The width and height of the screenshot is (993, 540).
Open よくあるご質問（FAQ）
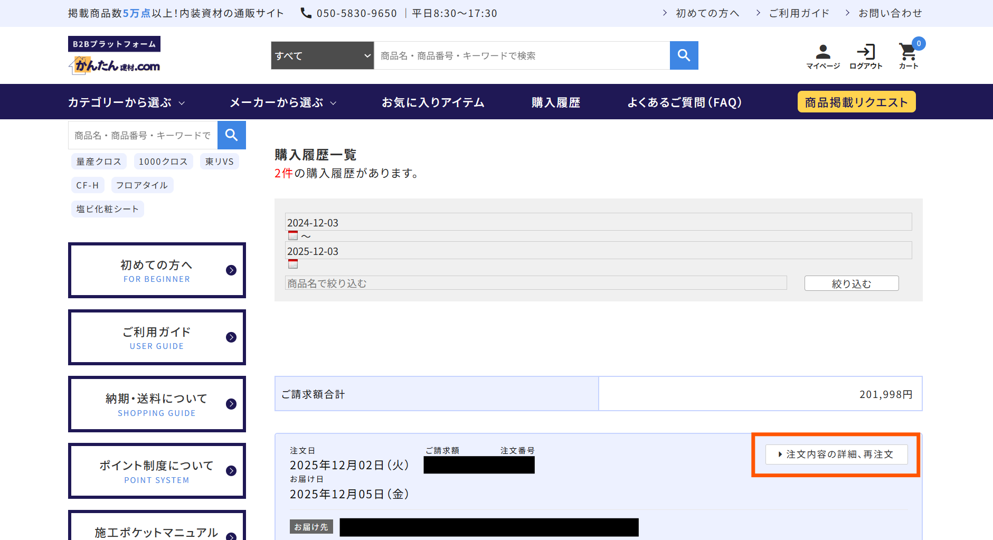click(x=685, y=102)
